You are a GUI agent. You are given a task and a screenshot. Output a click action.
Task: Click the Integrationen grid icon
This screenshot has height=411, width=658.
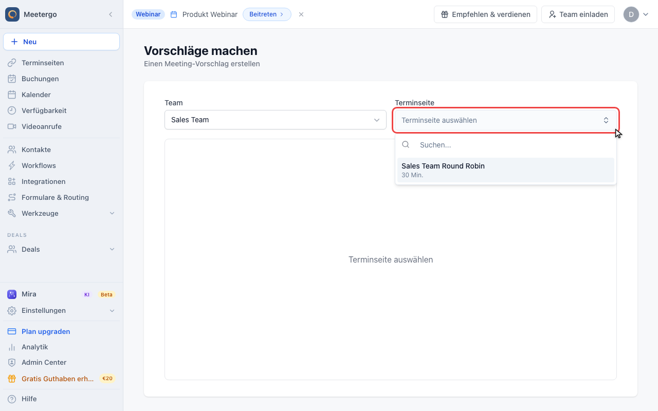tap(12, 181)
